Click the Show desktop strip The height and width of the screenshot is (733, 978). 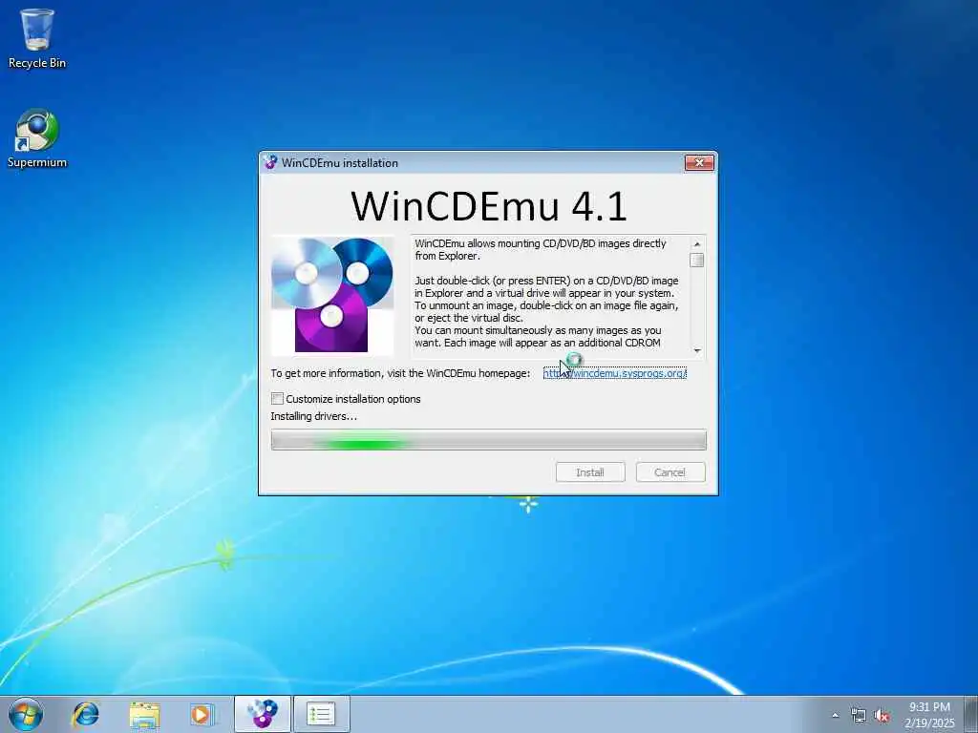tap(970, 714)
